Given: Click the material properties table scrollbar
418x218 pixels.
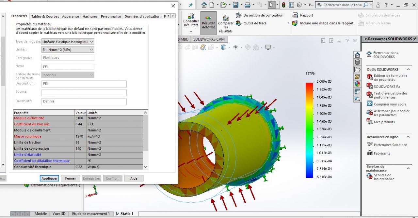Looking at the screenshot, I should point(146,140).
